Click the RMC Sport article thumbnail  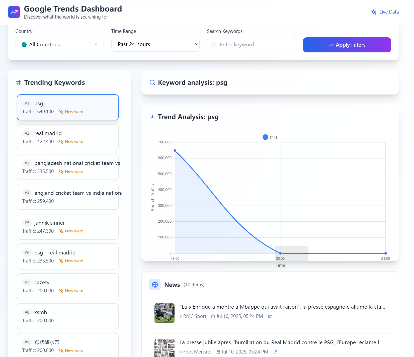[x=164, y=313]
